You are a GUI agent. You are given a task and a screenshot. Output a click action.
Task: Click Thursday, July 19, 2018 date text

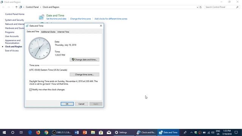(x=65, y=45)
